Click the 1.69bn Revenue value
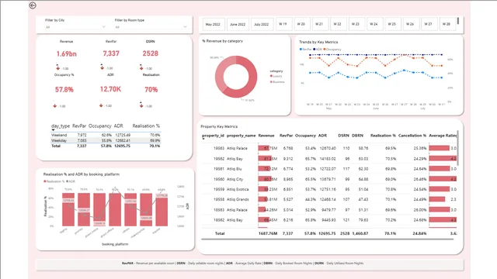This screenshot has height=279, width=497. click(67, 54)
